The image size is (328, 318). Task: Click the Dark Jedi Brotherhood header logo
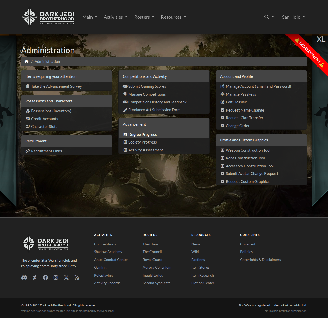48,17
